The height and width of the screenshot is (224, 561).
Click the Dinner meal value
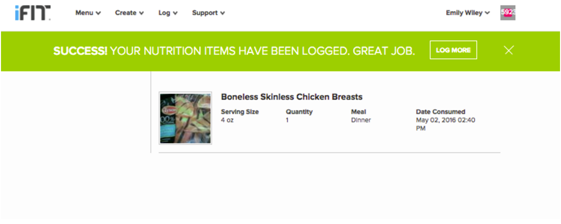pos(361,120)
